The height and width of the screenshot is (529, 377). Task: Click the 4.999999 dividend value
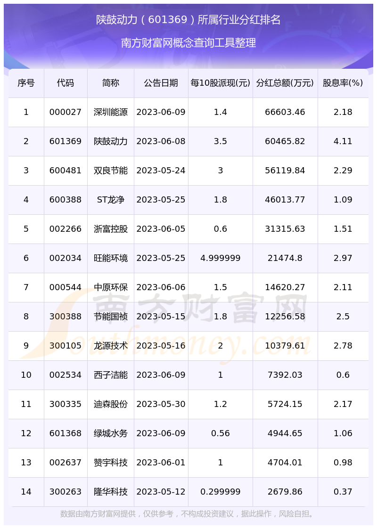pos(221,258)
